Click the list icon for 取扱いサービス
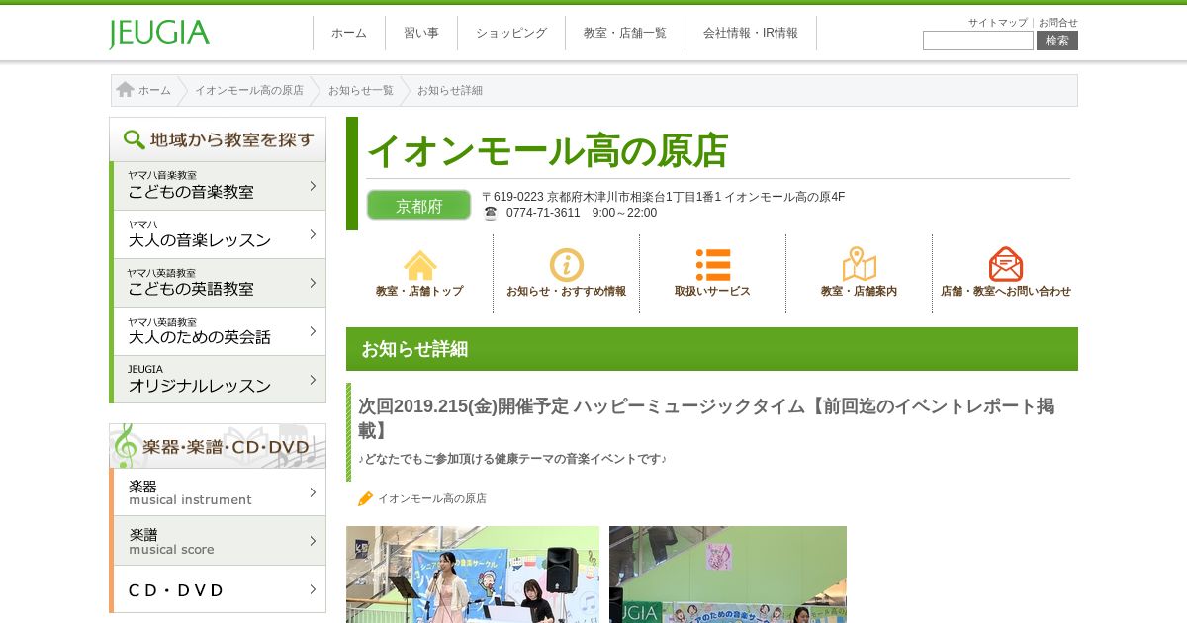 click(x=713, y=265)
